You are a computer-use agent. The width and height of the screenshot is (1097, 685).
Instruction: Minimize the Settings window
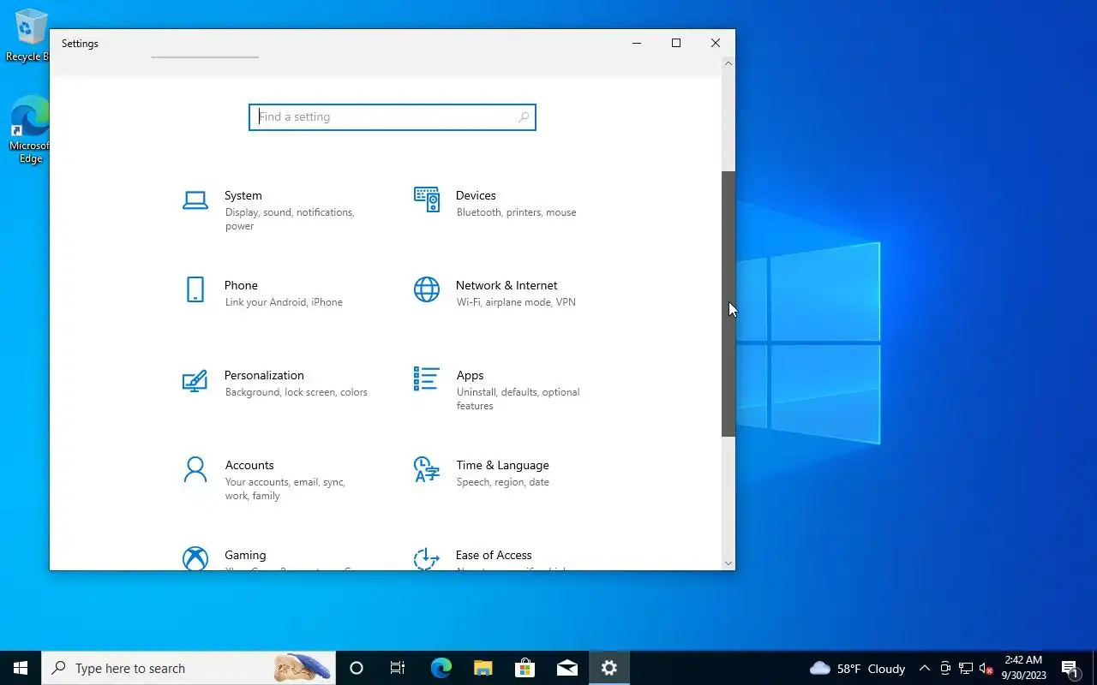[637, 43]
